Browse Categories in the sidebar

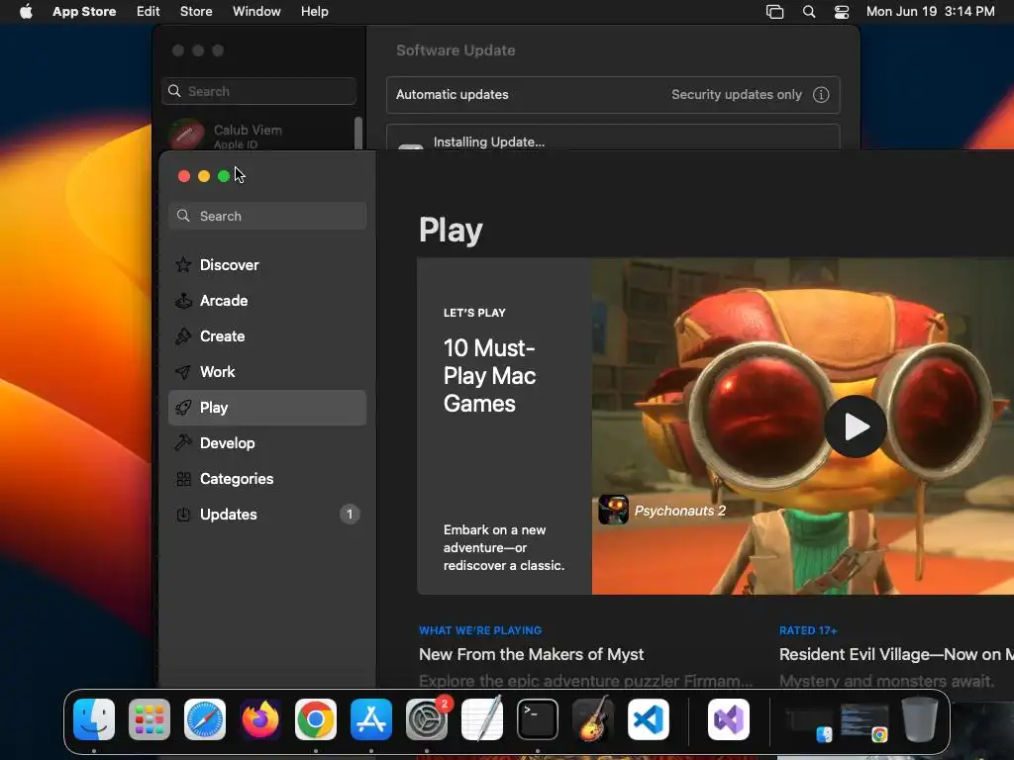point(267,479)
